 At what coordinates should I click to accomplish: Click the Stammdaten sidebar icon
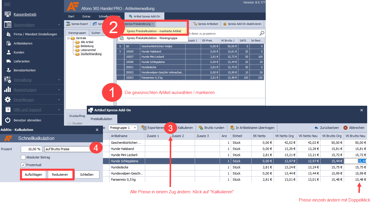coord(8,25)
